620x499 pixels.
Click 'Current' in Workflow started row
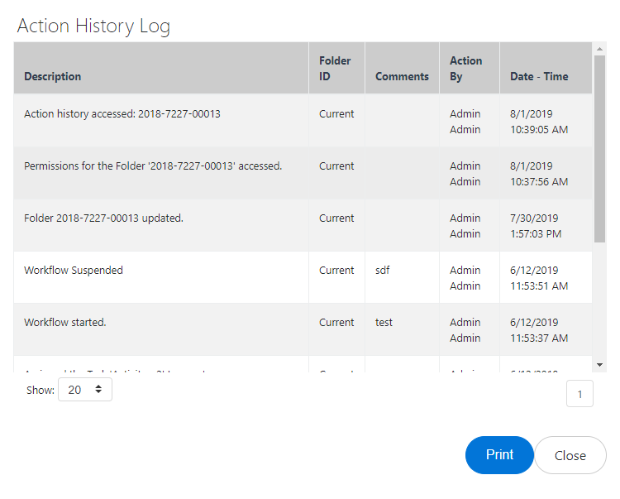(336, 323)
